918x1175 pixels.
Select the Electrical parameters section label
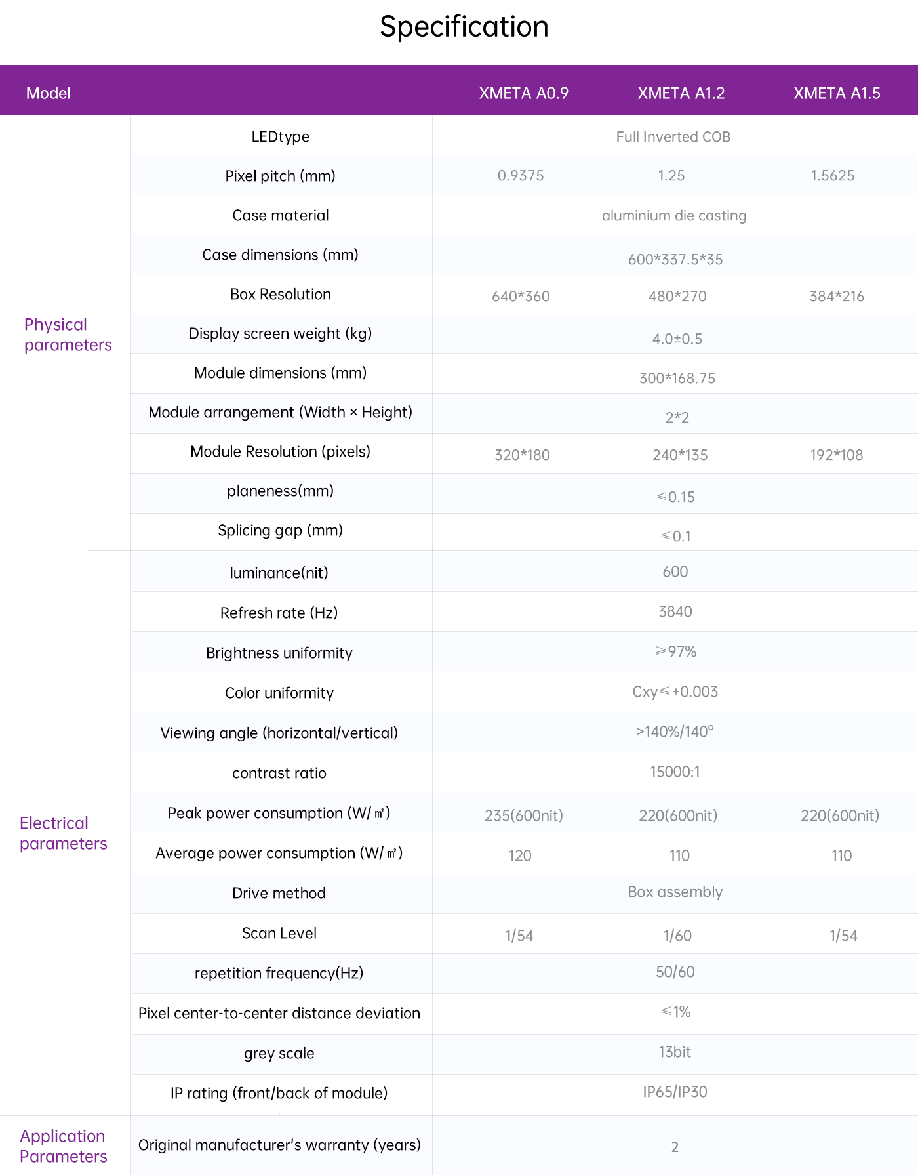tap(63, 833)
